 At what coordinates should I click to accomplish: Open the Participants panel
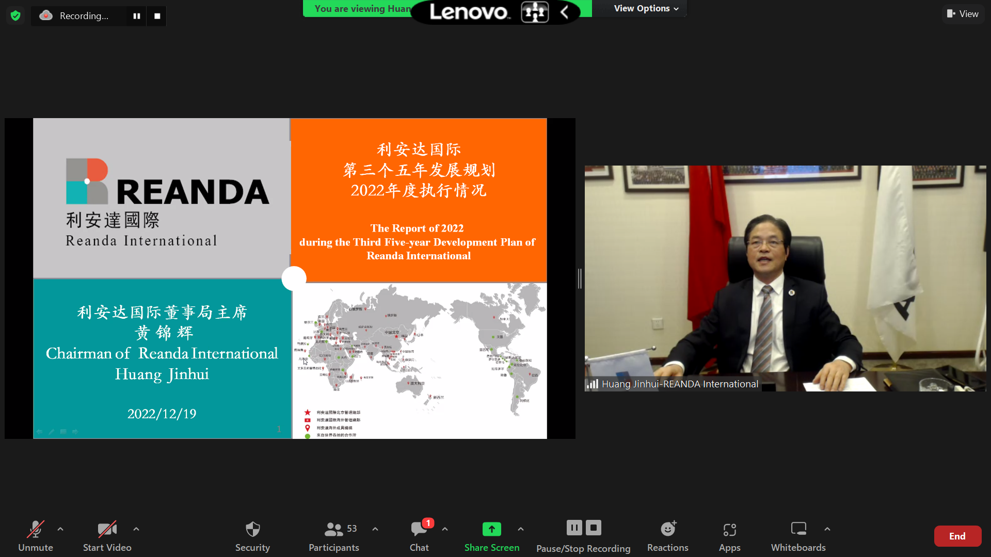point(333,536)
